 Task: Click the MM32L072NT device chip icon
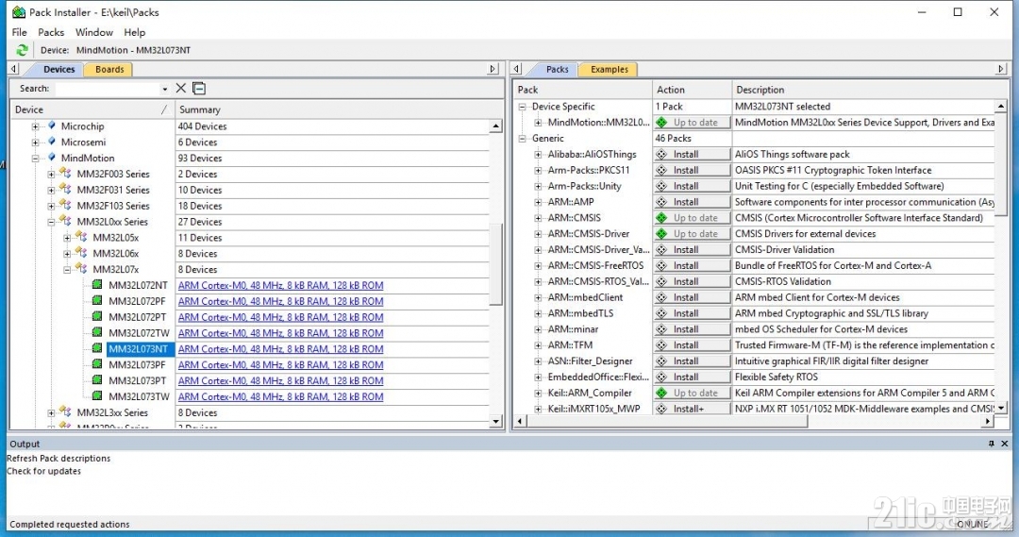point(97,285)
